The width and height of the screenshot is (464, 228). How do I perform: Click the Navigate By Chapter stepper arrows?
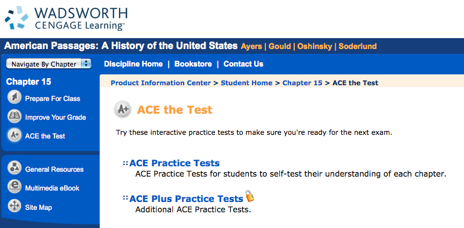point(86,64)
